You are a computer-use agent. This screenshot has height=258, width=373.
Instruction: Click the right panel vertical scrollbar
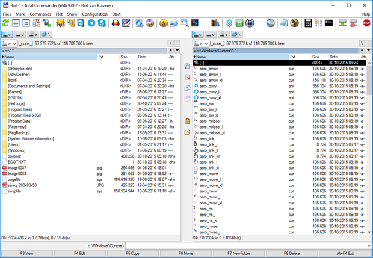coord(369,147)
